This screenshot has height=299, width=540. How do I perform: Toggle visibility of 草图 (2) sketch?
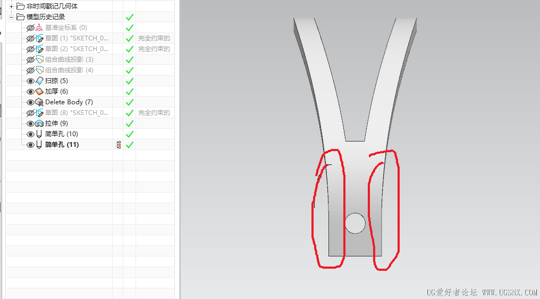[x=30, y=49]
